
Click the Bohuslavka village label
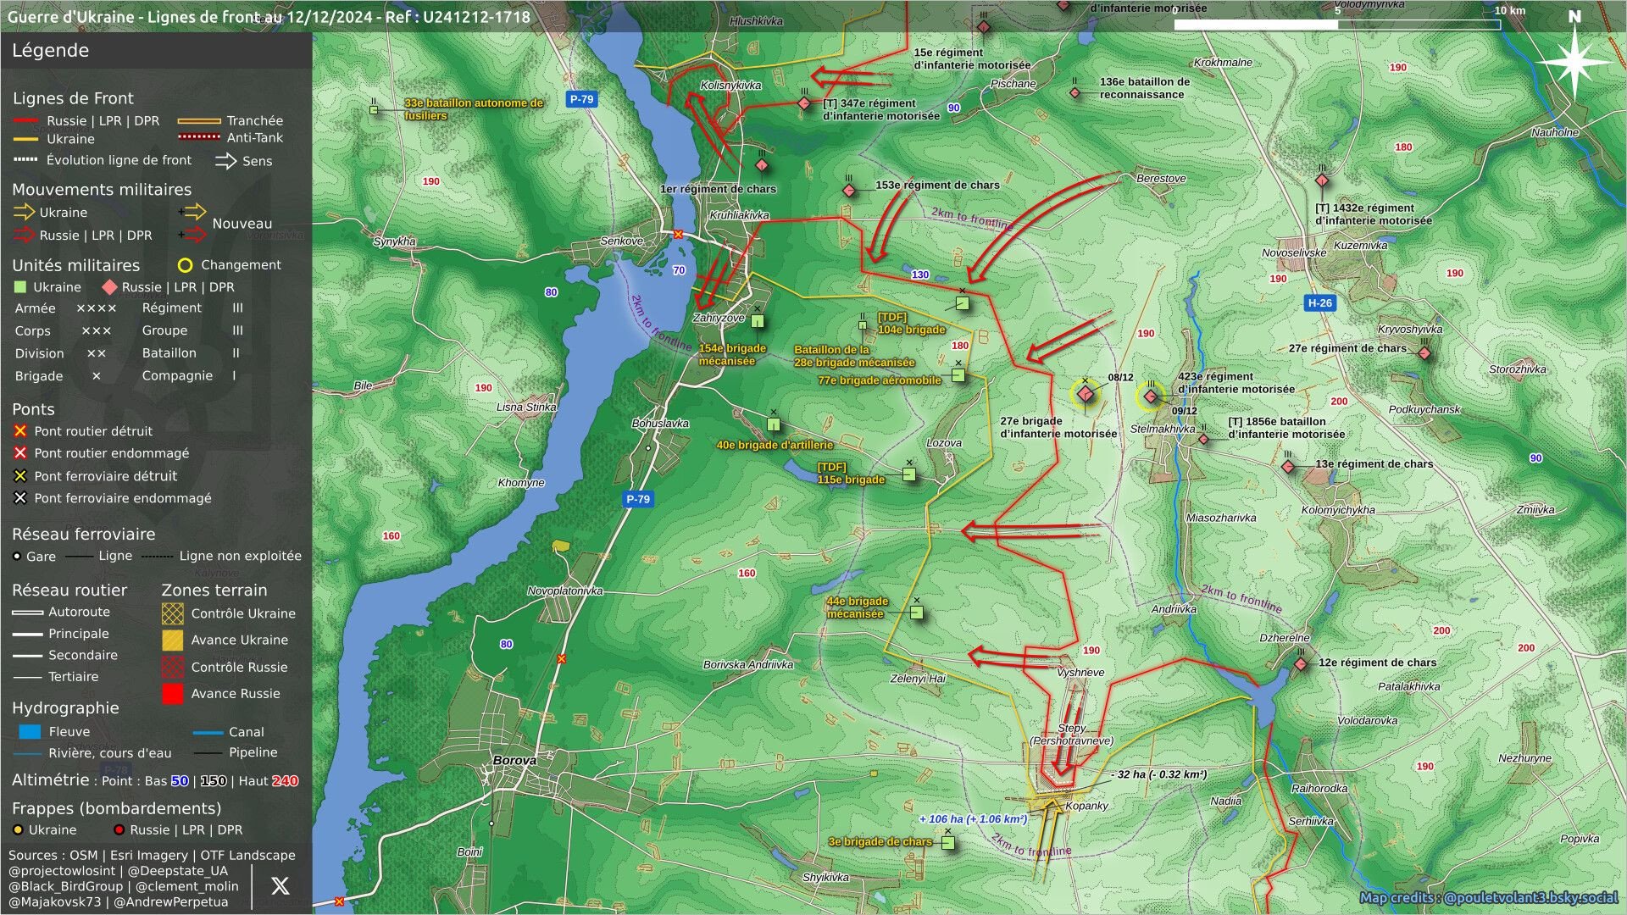[660, 424]
